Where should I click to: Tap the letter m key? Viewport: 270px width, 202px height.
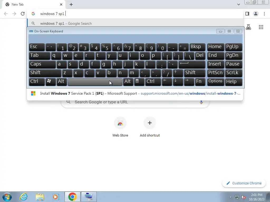click(x=134, y=73)
